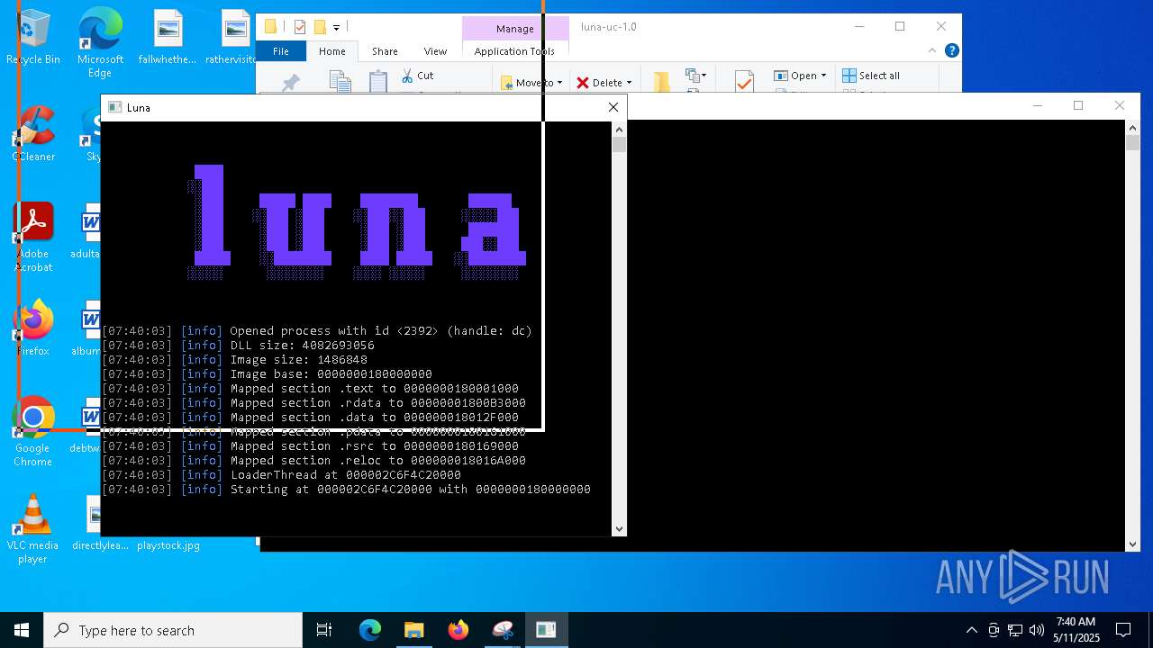Click the Properties checkmark icon in Explorer ribbon
1153x648 pixels.
click(x=744, y=82)
